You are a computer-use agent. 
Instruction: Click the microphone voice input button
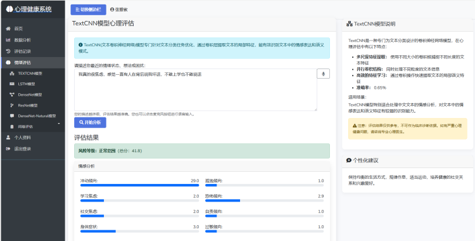pos(323,74)
